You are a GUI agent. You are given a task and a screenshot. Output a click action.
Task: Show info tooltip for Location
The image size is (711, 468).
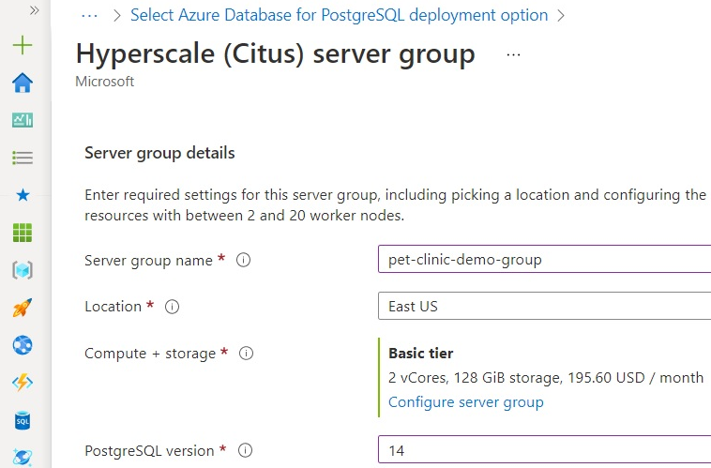(172, 307)
